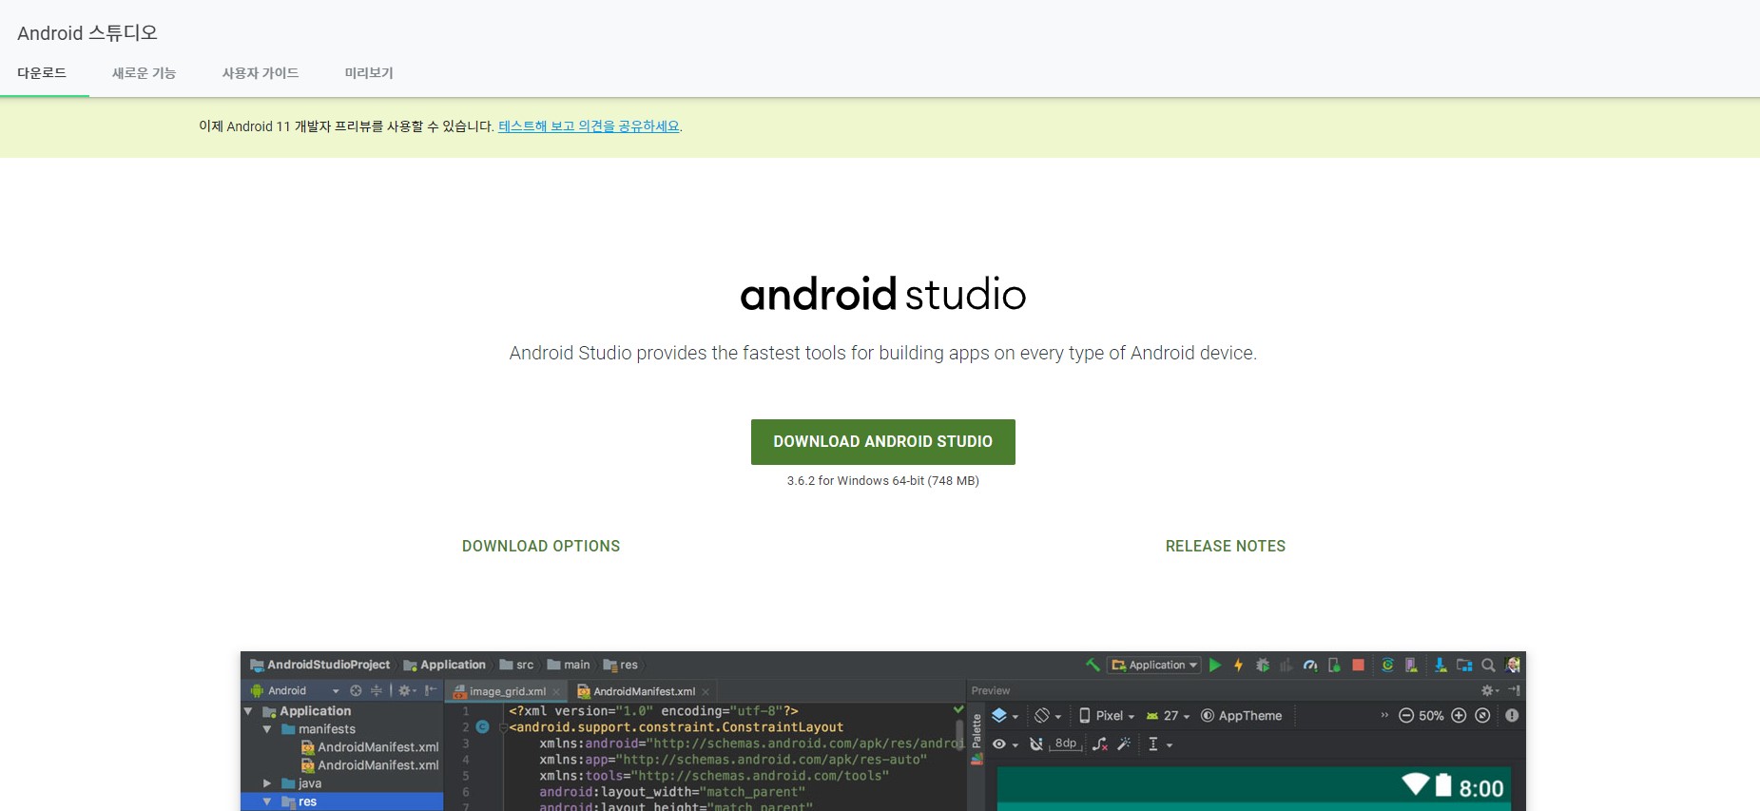Screen dimensions: 1760x811
Task: Select the 사용자 가이드 tab
Action: [261, 73]
